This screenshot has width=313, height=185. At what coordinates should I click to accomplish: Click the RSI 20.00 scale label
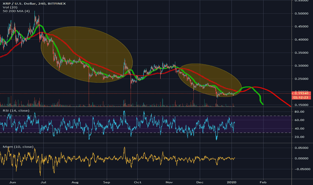tap(300, 137)
